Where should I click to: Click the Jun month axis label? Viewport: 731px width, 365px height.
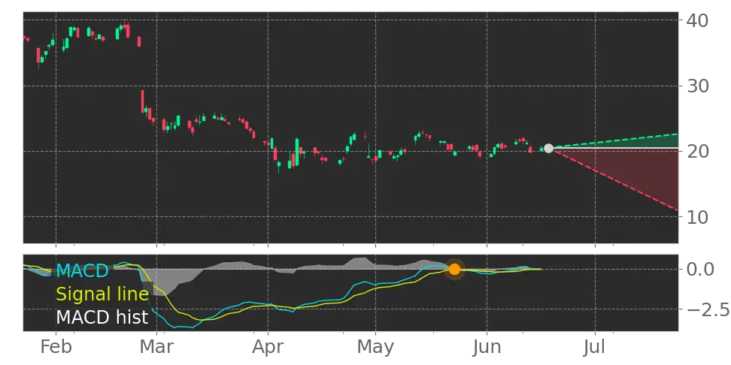487,347
